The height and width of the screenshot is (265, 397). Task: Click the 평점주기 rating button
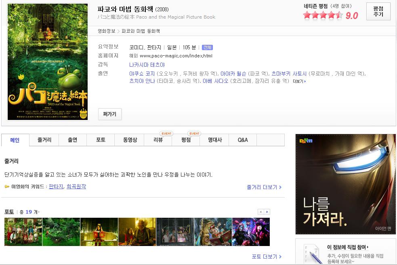[x=378, y=11]
